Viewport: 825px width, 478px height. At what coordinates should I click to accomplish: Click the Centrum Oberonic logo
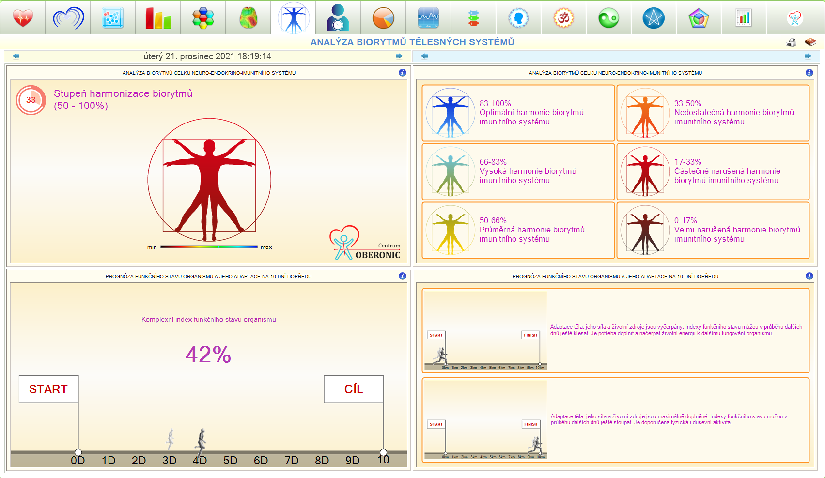pos(366,244)
